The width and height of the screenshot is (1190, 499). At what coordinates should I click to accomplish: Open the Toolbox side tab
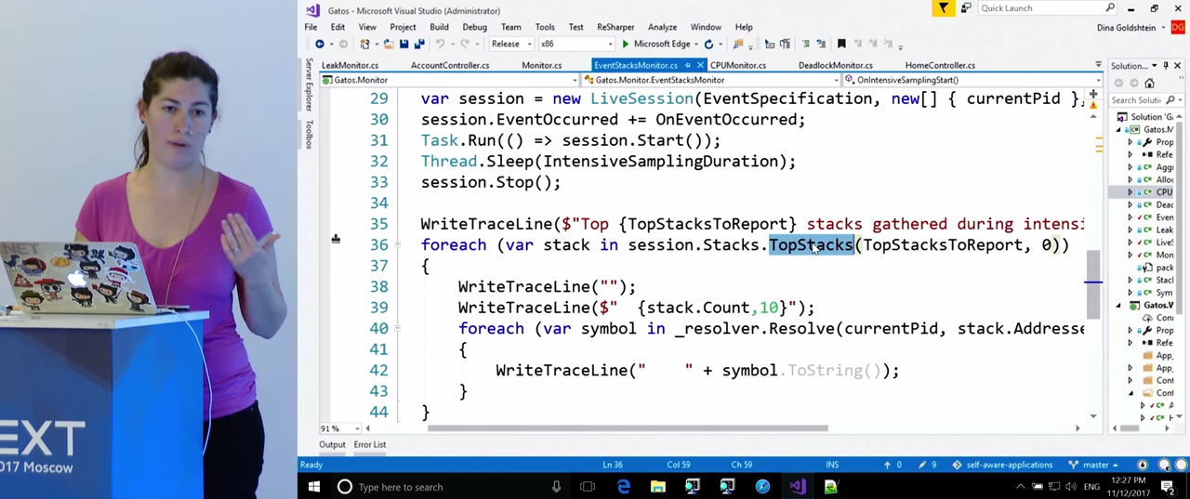[x=310, y=135]
